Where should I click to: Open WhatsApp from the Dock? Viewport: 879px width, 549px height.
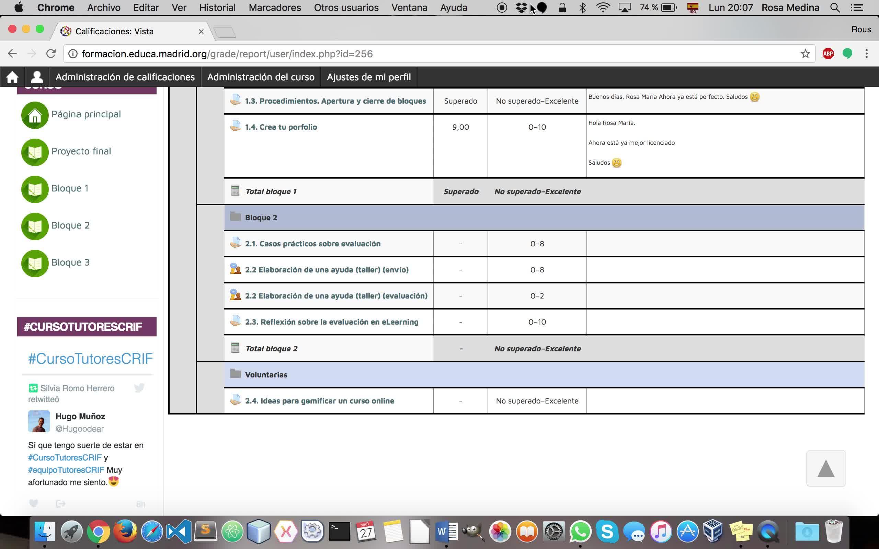(580, 532)
